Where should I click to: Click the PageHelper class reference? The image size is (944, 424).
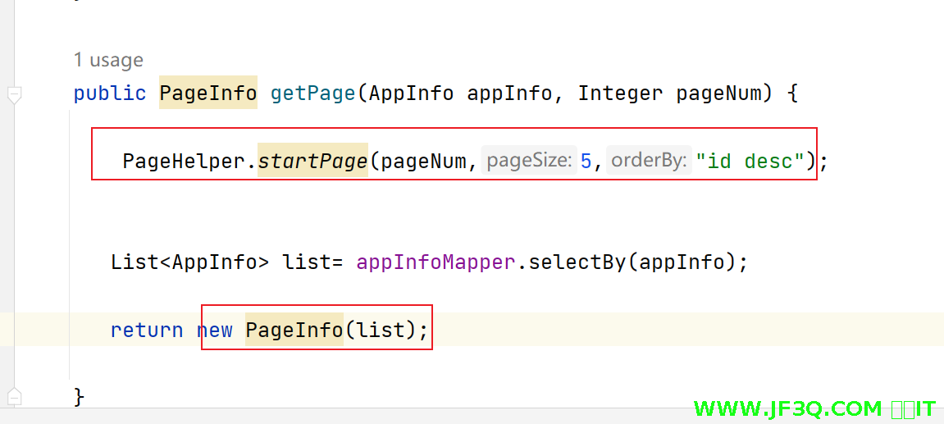[x=183, y=161]
